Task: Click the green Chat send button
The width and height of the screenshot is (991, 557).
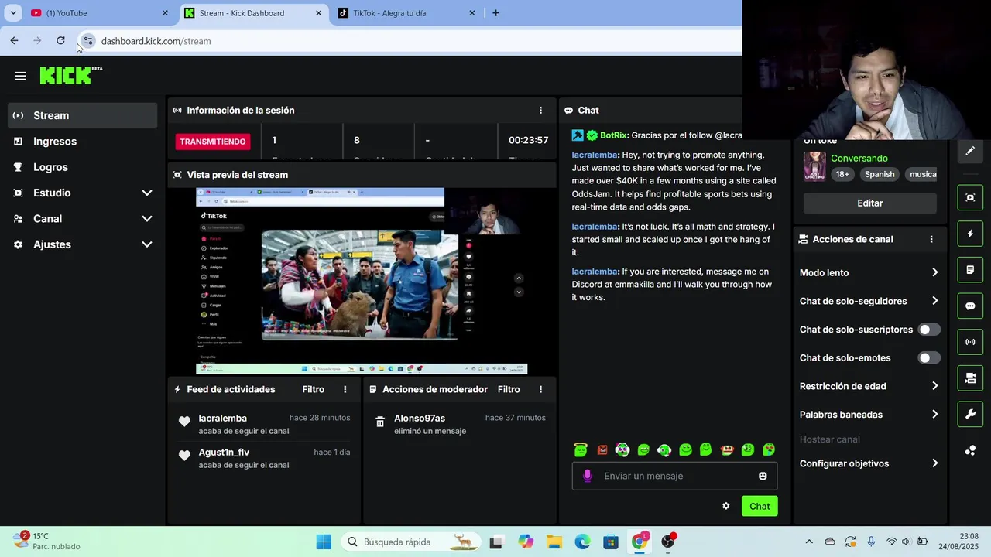Action: 760,506
